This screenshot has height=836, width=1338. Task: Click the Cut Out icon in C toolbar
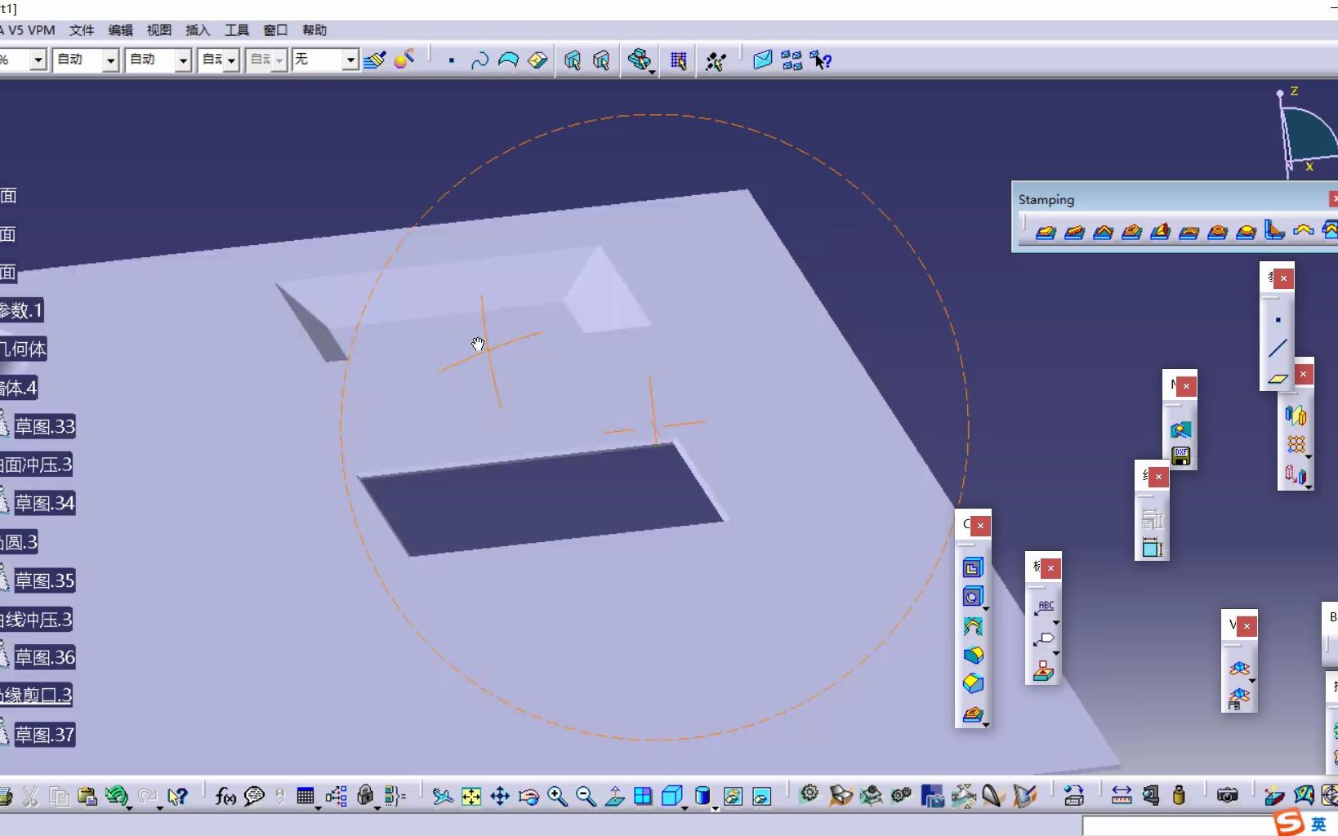click(x=972, y=568)
